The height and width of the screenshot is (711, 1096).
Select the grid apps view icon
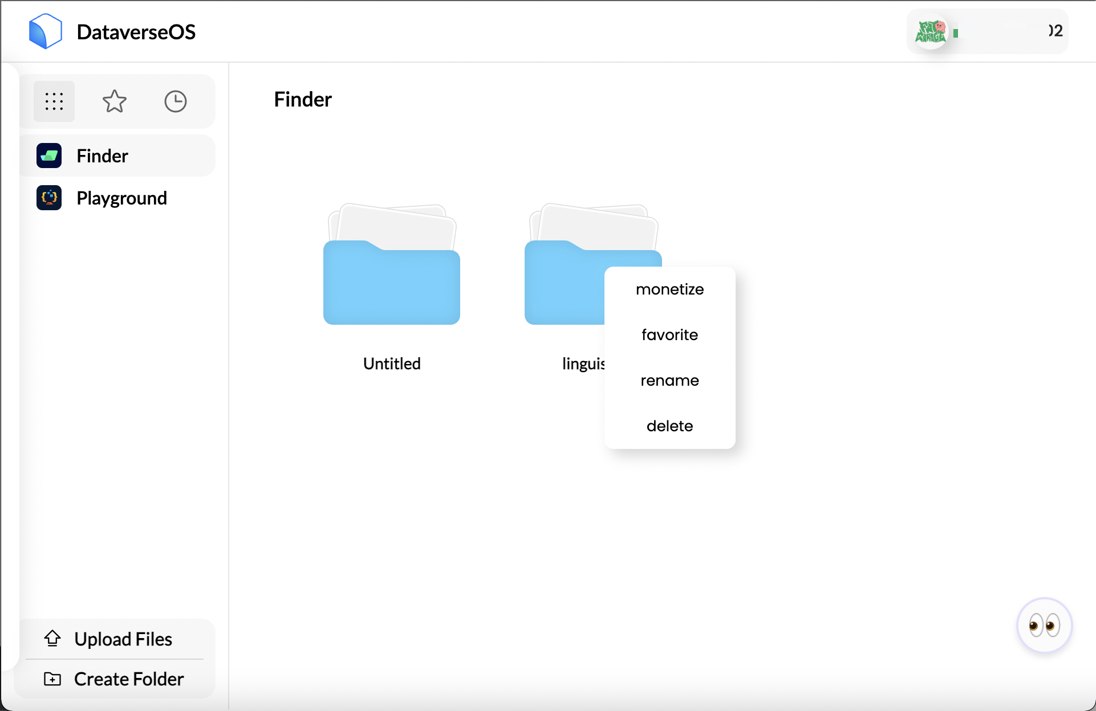point(54,101)
